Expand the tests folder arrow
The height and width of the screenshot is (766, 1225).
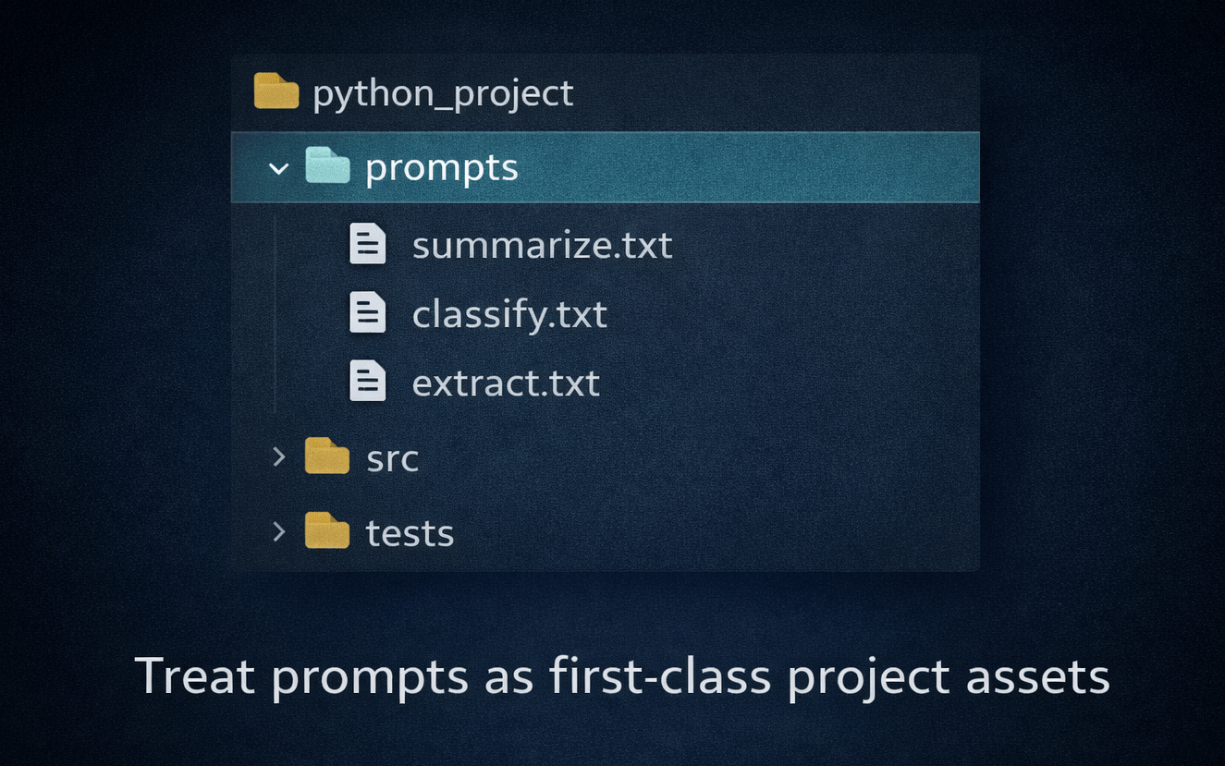point(278,531)
